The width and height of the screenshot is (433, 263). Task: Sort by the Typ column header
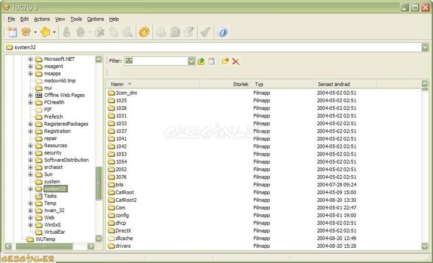click(283, 84)
